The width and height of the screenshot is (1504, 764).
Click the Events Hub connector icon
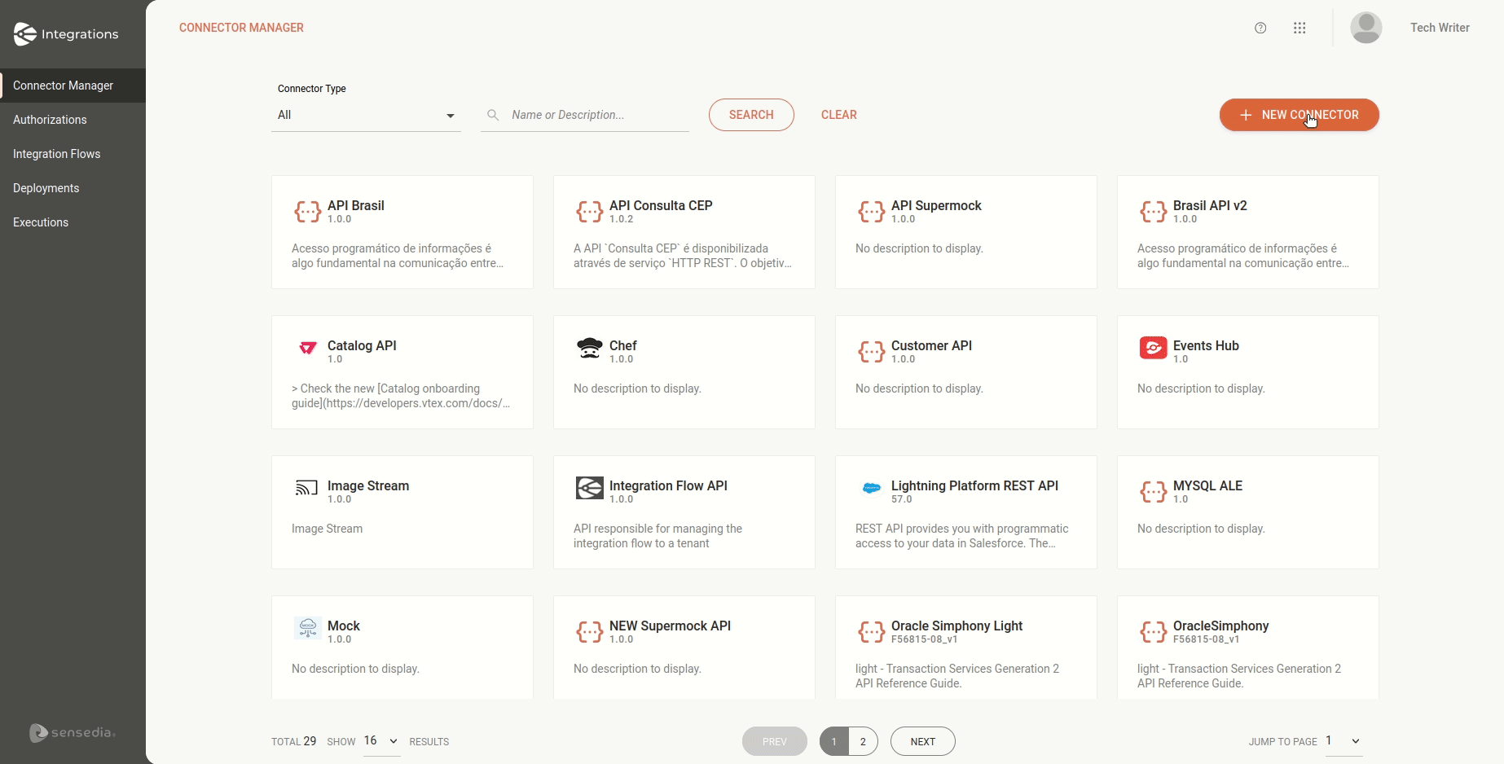click(1153, 348)
